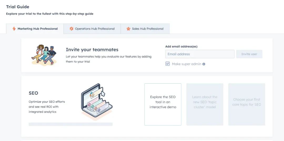Click the Operations Hub gear icon
Viewport: 284px width, 141px height.
click(x=71, y=29)
